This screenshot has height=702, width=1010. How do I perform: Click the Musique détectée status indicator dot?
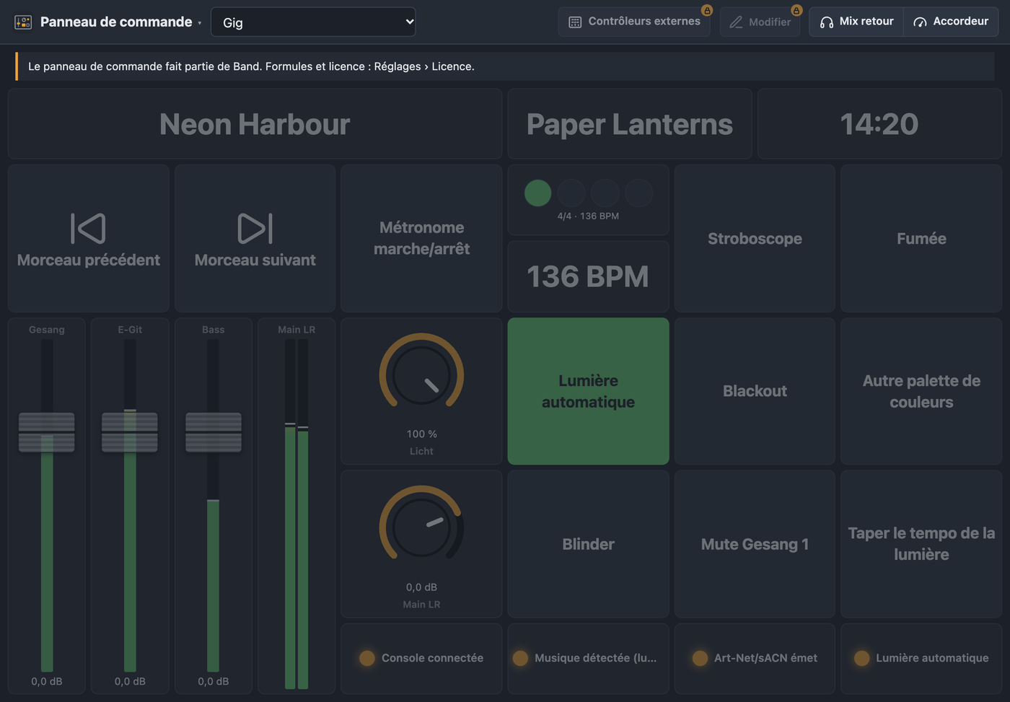point(520,658)
